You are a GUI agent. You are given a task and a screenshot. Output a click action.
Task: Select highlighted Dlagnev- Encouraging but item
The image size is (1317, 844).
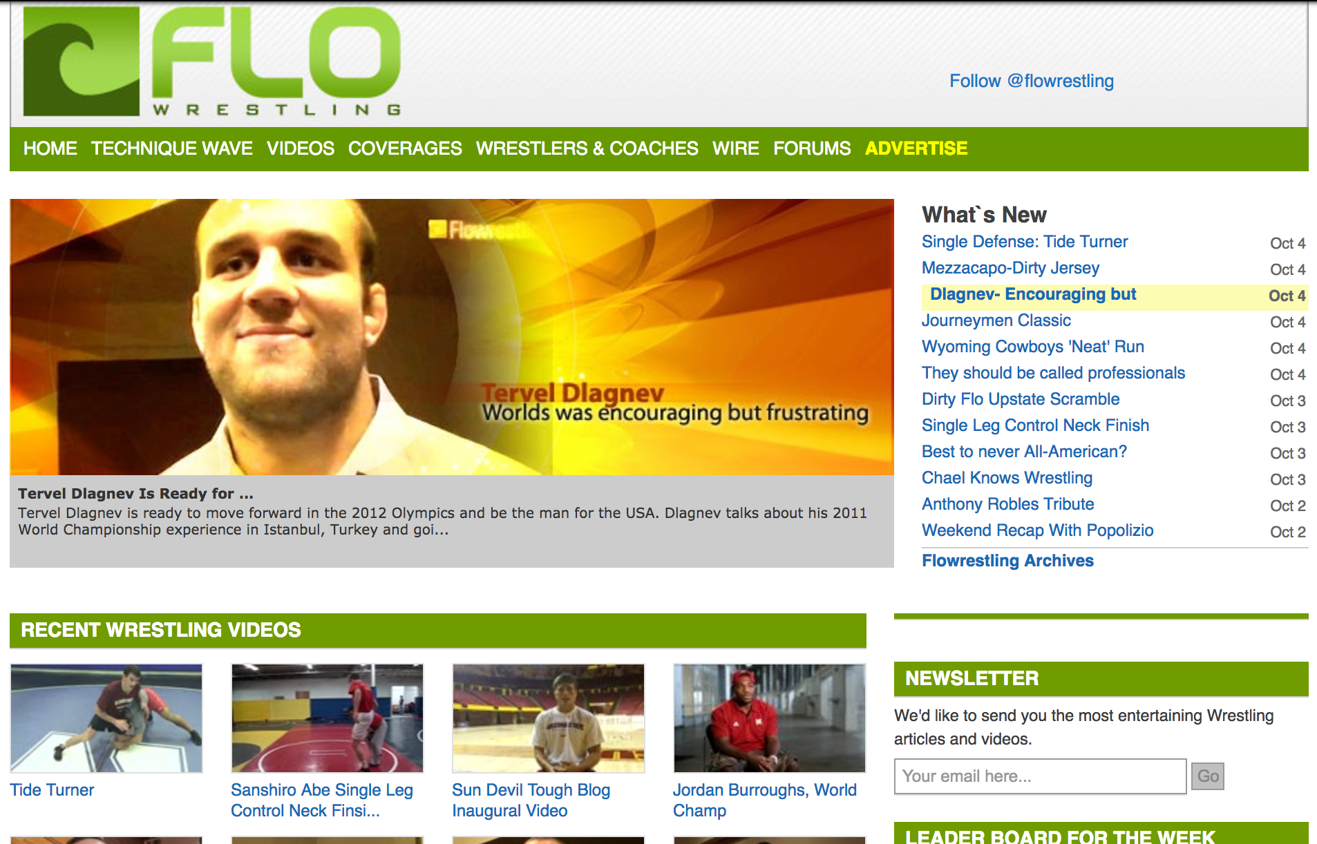coord(1115,295)
